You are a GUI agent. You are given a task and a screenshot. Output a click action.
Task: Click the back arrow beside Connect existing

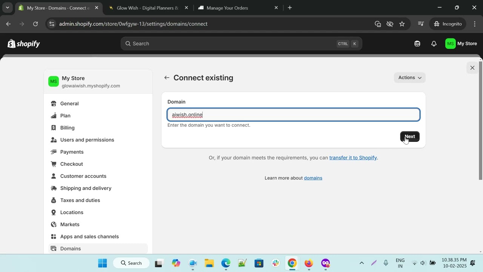coord(167,78)
